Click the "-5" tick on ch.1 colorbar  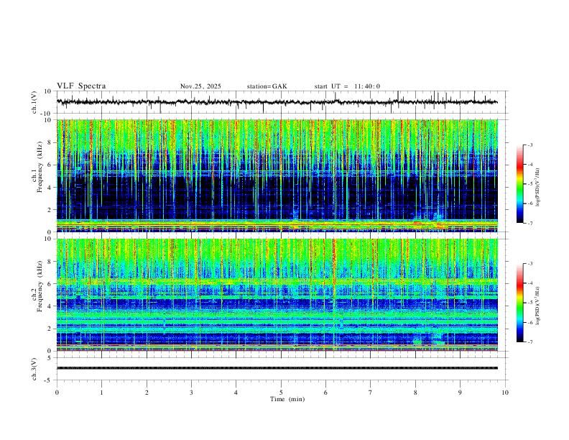tap(529, 184)
